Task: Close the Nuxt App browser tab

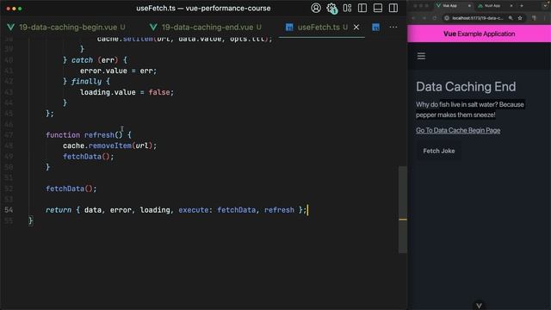Action: tap(511, 6)
